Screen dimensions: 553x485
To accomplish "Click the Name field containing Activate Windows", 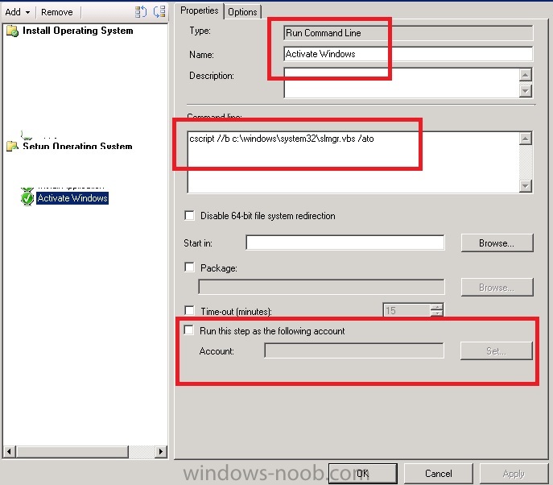I will [408, 54].
